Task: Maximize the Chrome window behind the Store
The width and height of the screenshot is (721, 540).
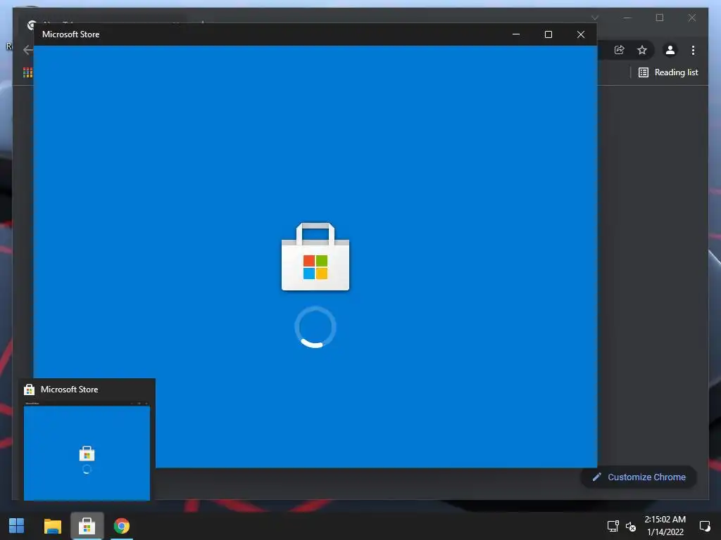Action: (660, 18)
